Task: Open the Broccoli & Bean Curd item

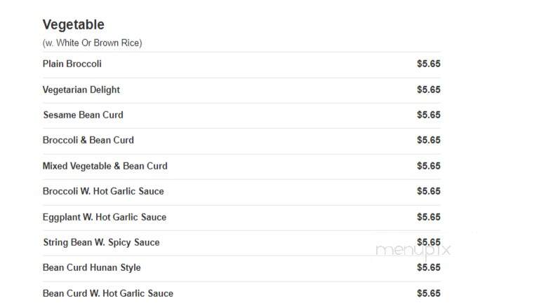Action: click(88, 140)
